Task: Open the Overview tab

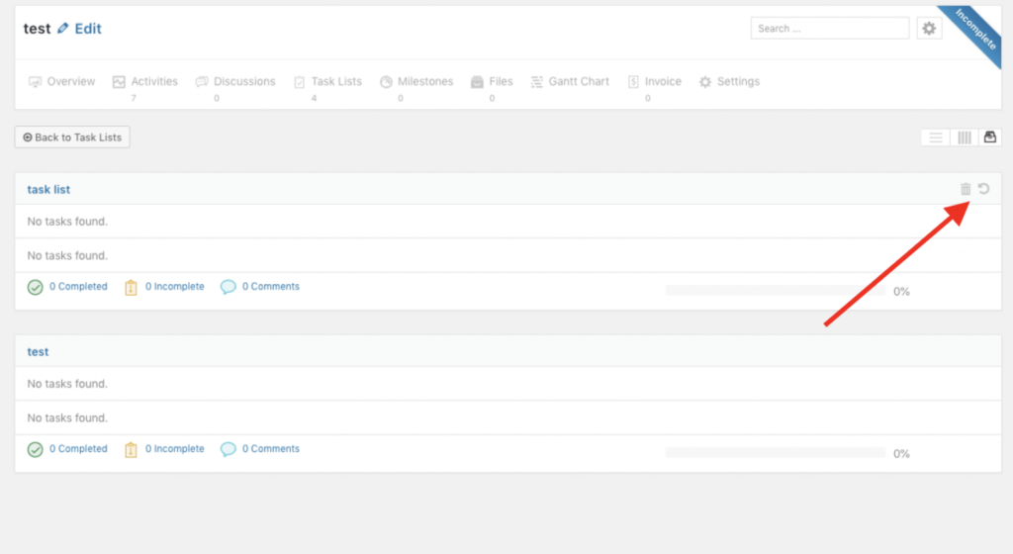Action: (x=62, y=81)
